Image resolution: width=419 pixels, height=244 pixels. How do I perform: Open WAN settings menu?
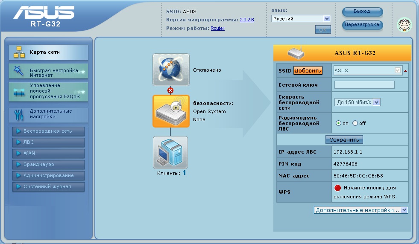(48, 153)
